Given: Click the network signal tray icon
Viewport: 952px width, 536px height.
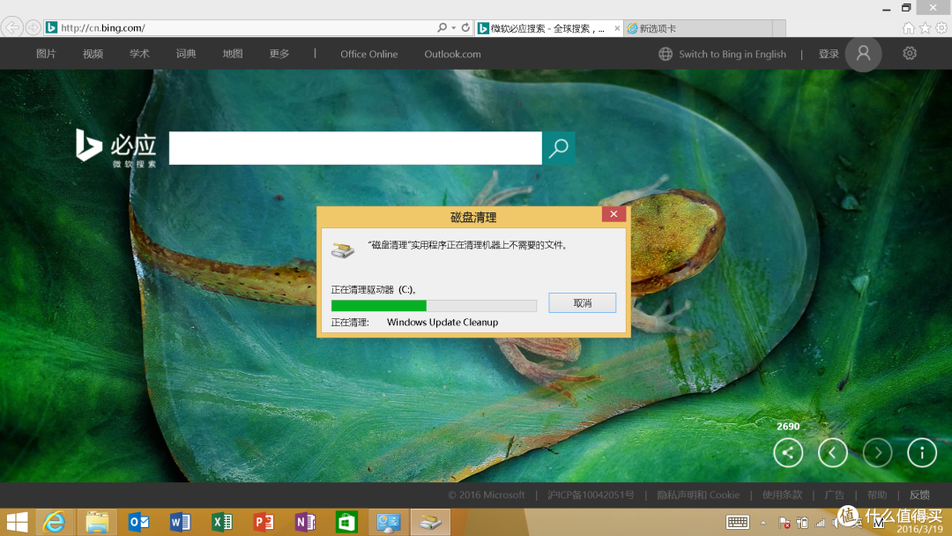Looking at the screenshot, I should coord(820,523).
